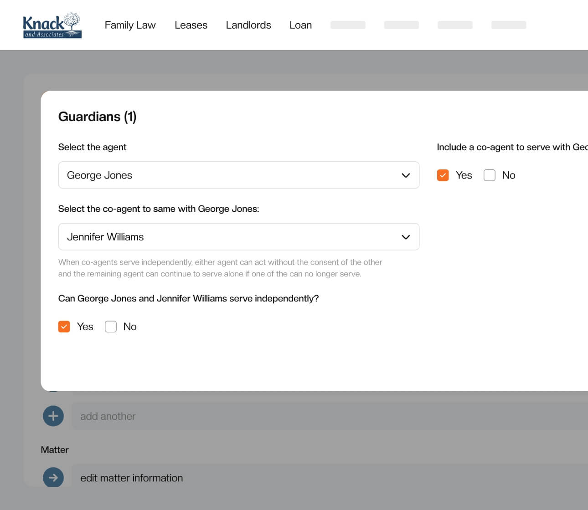Click the arrow icon beside edit matter information

[x=53, y=477]
